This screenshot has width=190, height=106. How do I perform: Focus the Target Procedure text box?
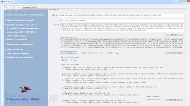click(x=154, y=99)
